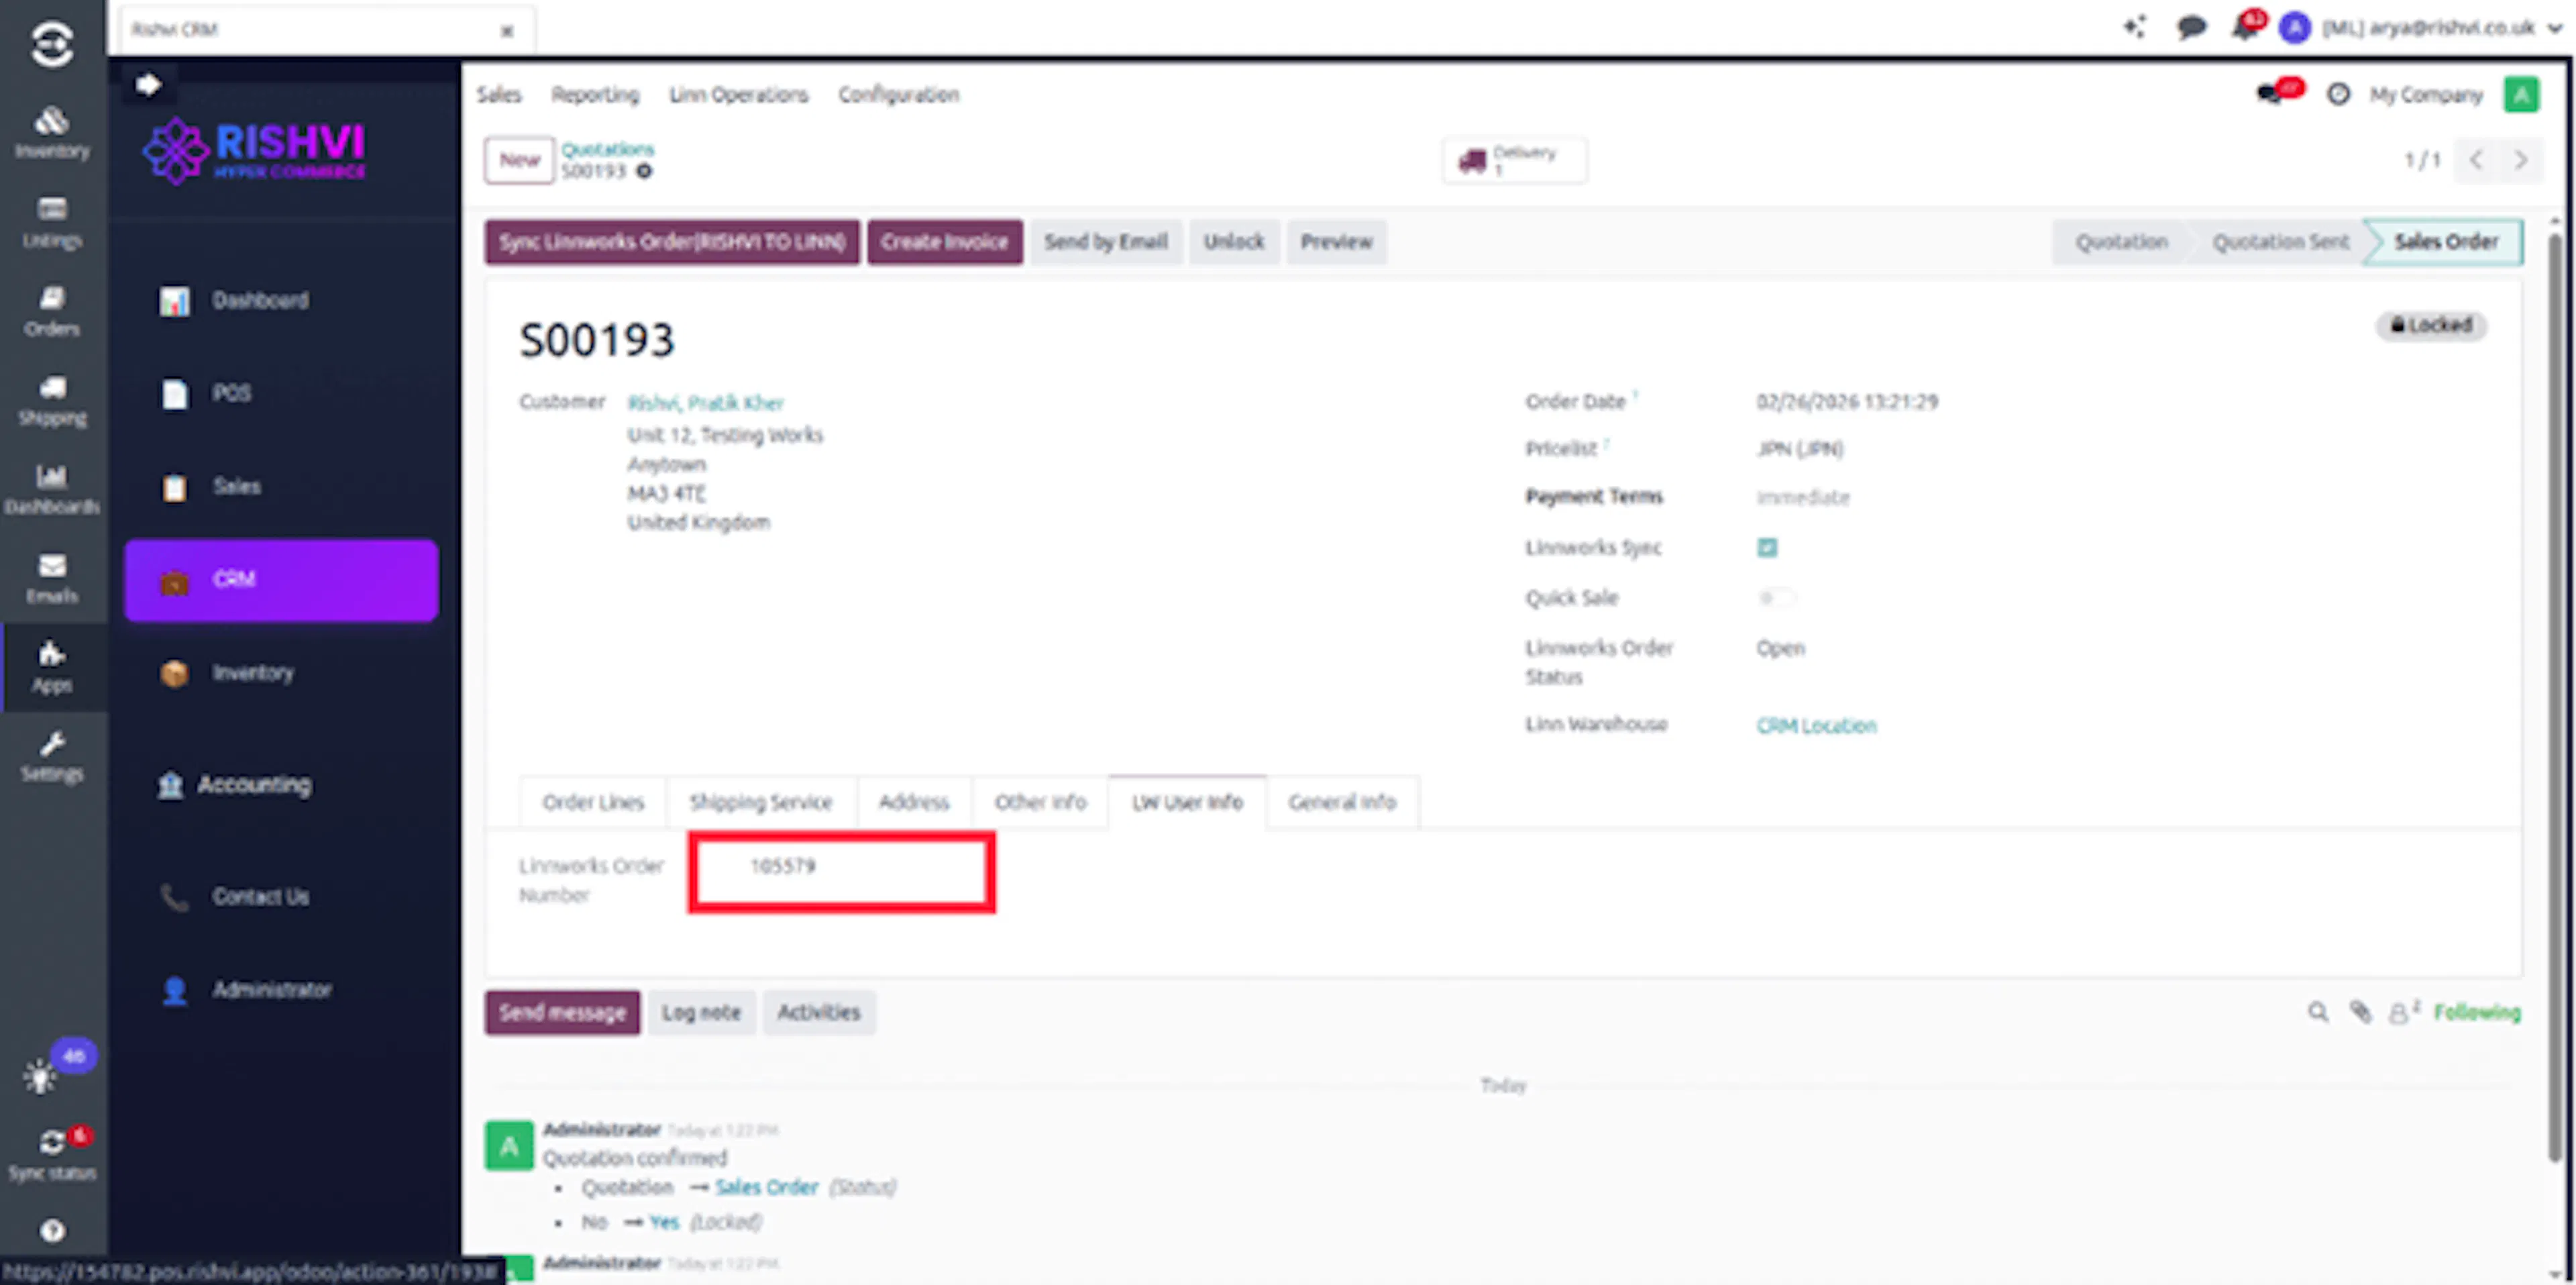Open the Reporting menu
The width and height of the screenshot is (2576, 1285).
[595, 94]
